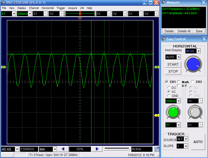Open the Acquire menu
208x158 pixels.
(72, 8)
